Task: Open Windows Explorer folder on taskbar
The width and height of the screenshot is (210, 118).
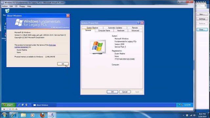Action: [x=23, y=115]
